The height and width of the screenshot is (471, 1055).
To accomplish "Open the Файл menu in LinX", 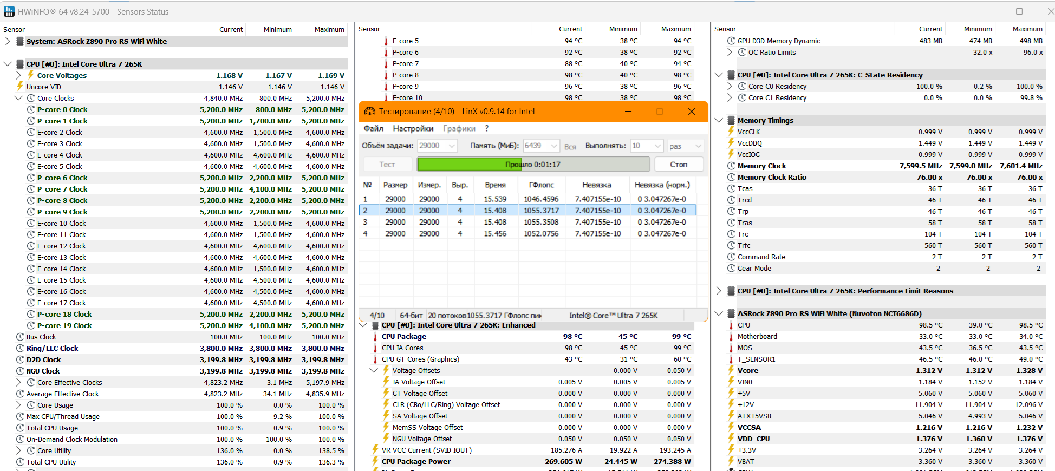I will [373, 128].
